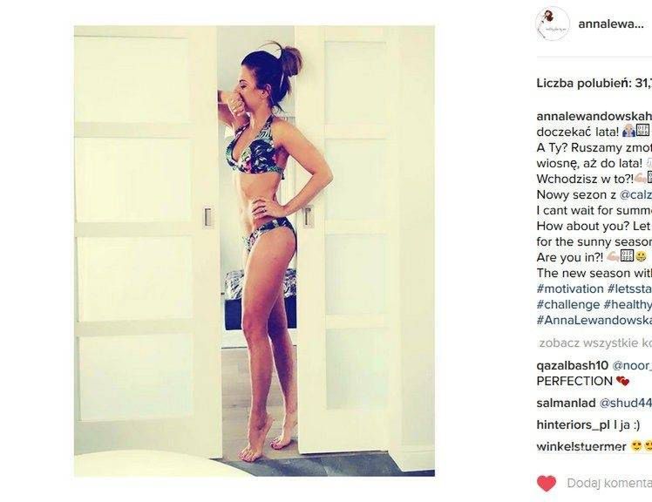Click the red heart like icon
This screenshot has width=652, height=502.
pos(547,484)
